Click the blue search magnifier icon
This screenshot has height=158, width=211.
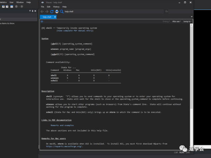(62, 12)
